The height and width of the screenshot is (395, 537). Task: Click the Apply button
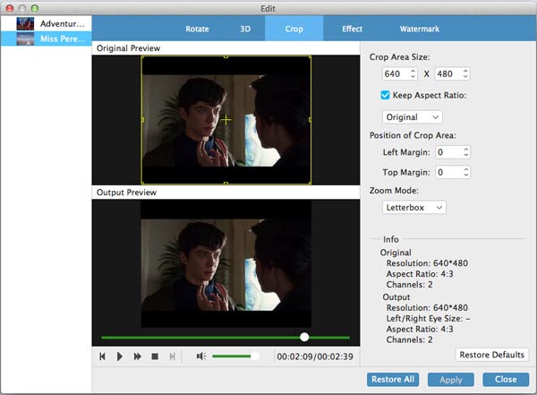click(451, 380)
